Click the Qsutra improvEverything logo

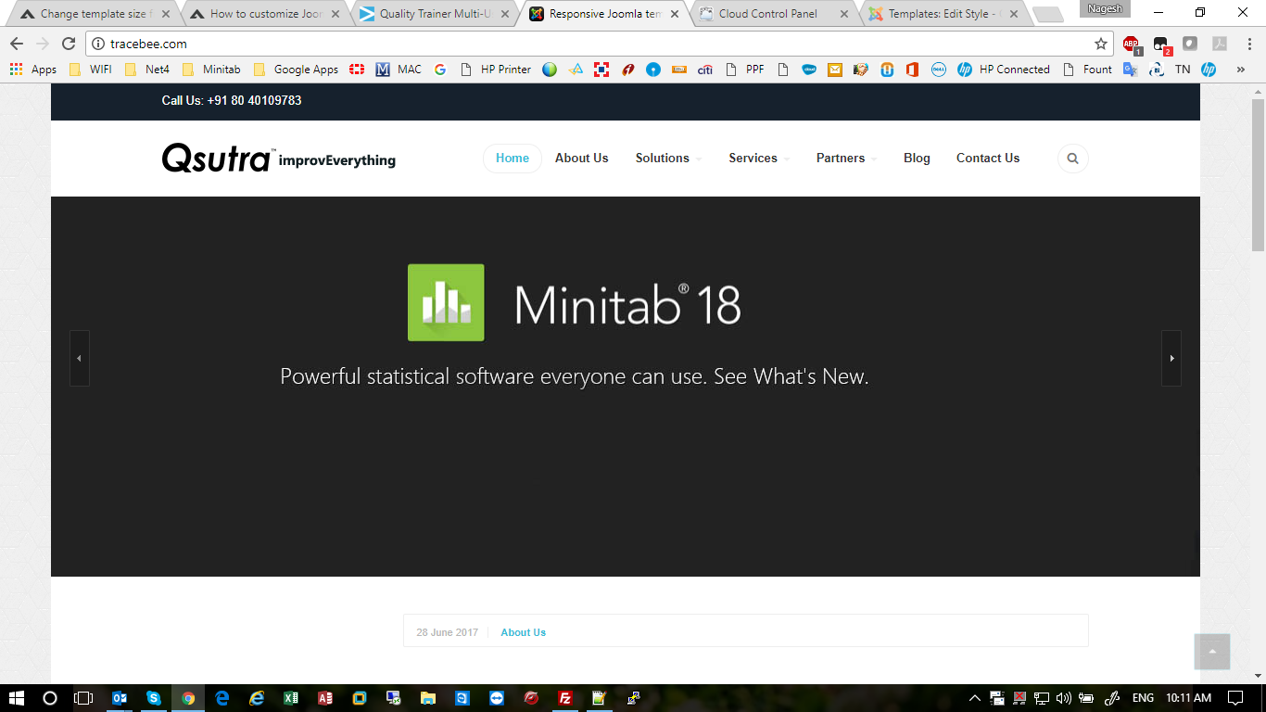(279, 159)
